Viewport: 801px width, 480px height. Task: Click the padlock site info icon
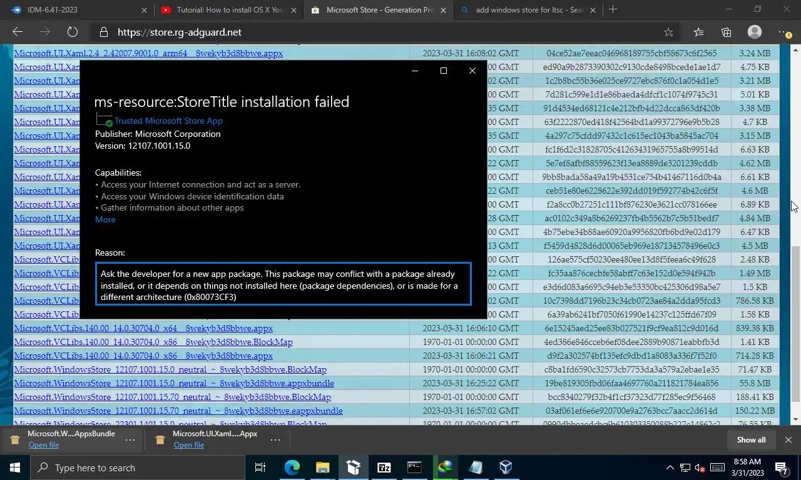(x=104, y=32)
